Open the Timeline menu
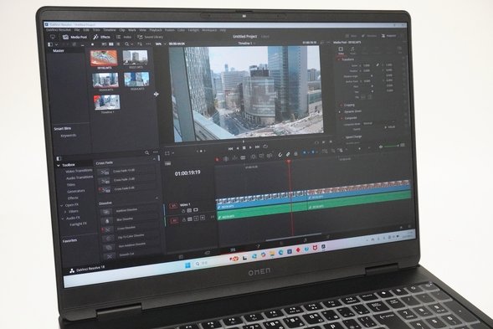The image size is (493, 329). click(110, 30)
